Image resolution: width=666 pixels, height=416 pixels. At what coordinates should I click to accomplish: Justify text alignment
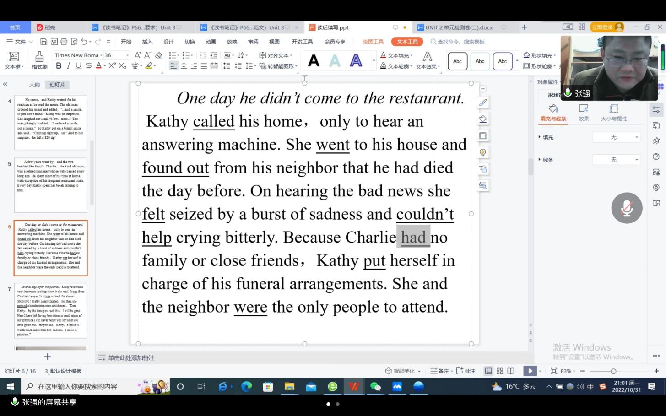(x=204, y=66)
